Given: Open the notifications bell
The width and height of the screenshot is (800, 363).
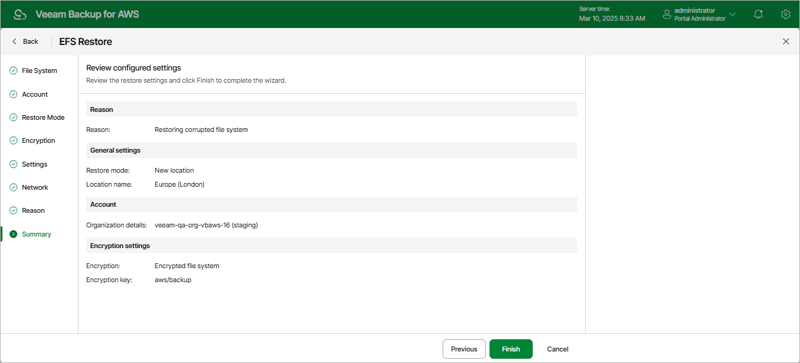Looking at the screenshot, I should click(x=758, y=14).
